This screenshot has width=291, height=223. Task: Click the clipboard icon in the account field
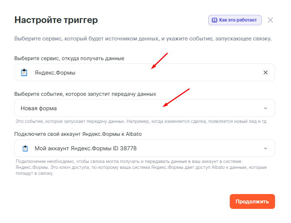click(x=24, y=148)
